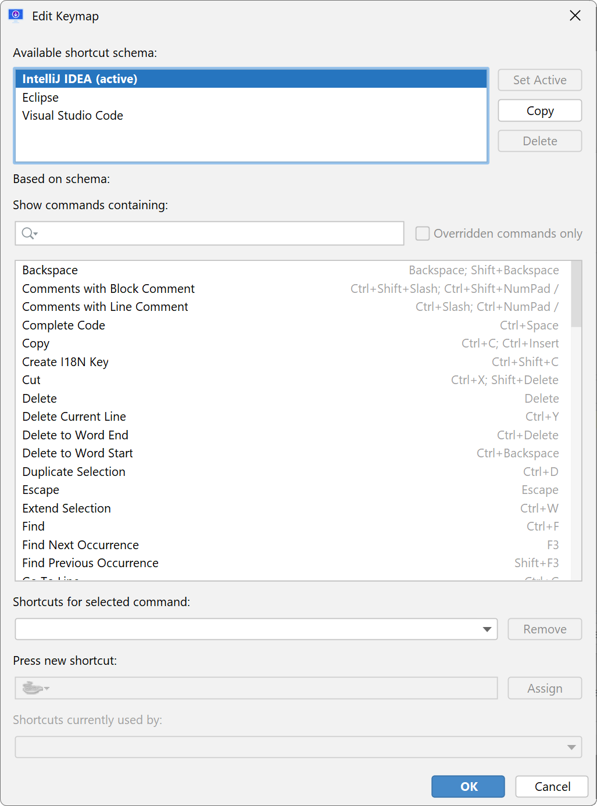Select Find Previous Occurrence command

coord(293,563)
